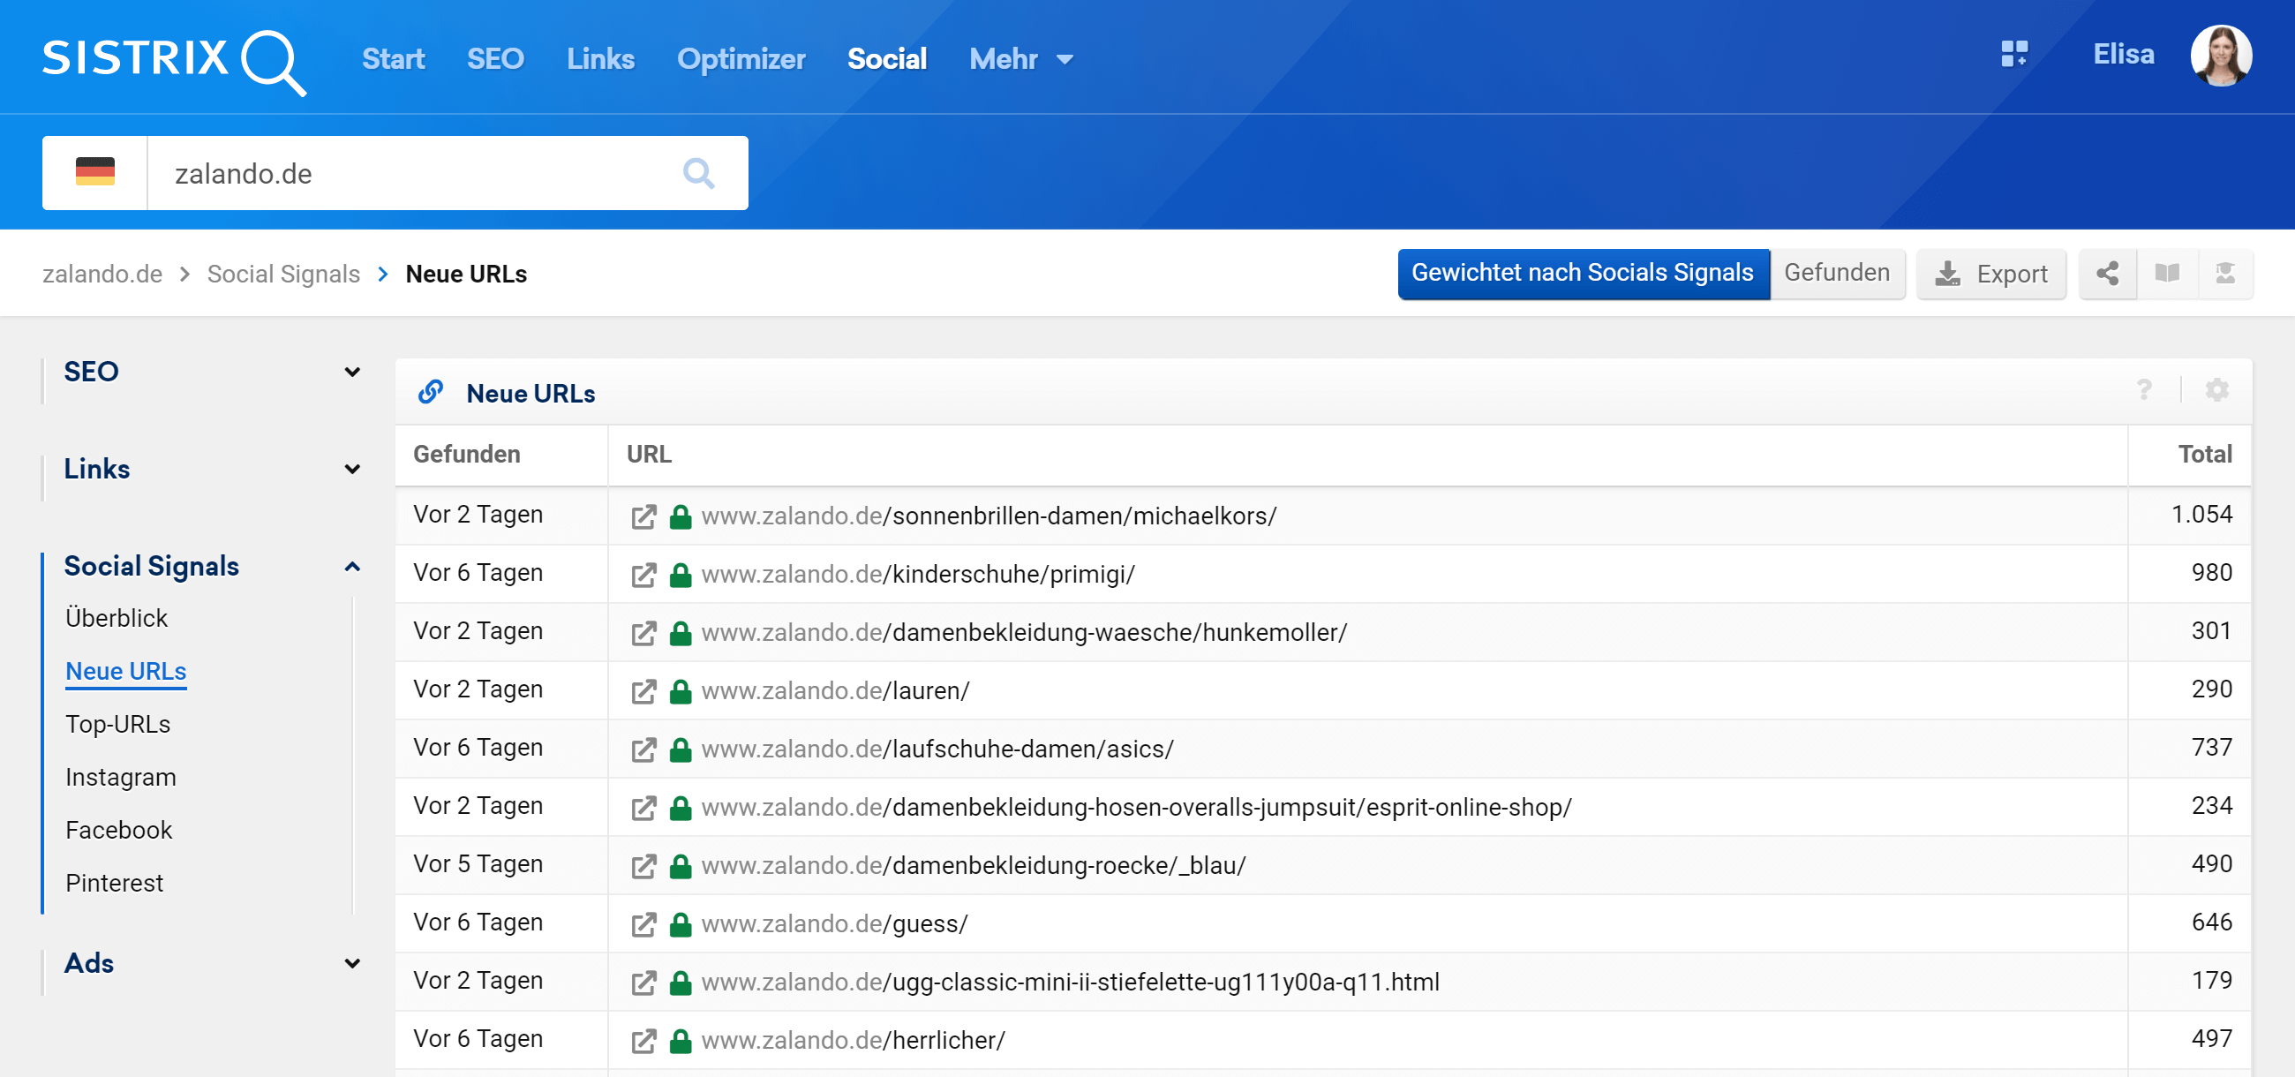Open the dashboard add icon near Elisa
Image resolution: width=2295 pixels, height=1077 pixels.
coord(2013,55)
